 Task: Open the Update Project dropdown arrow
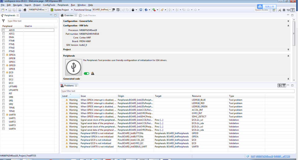[72, 10]
